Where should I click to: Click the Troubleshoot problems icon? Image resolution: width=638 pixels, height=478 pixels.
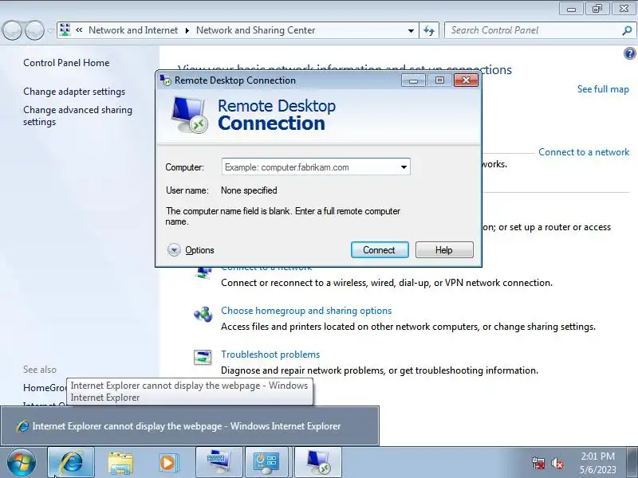click(x=203, y=357)
